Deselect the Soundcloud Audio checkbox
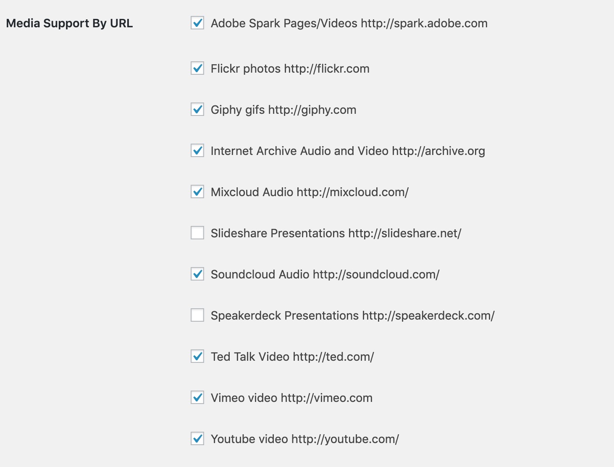 click(197, 274)
